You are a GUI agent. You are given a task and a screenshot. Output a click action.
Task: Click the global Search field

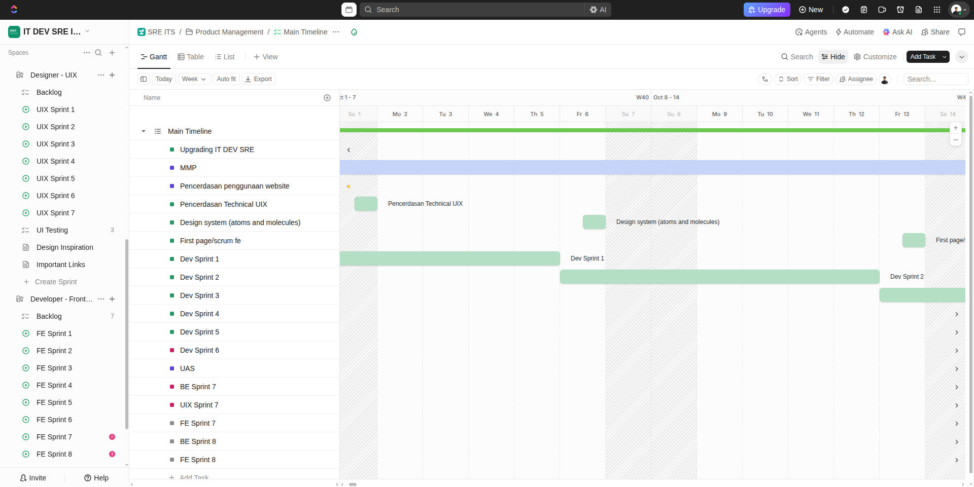[x=472, y=10]
